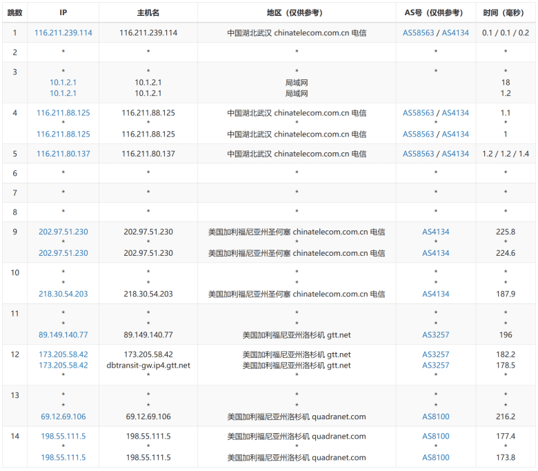Select the AS号（仅供参考）column header
The height and width of the screenshot is (471, 538).
pyautogui.click(x=436, y=12)
